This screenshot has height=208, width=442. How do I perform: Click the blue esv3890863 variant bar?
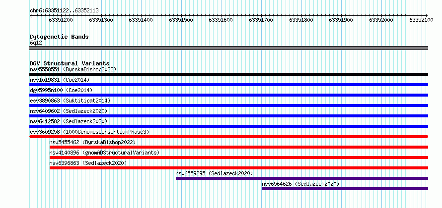pyautogui.click(x=228, y=105)
